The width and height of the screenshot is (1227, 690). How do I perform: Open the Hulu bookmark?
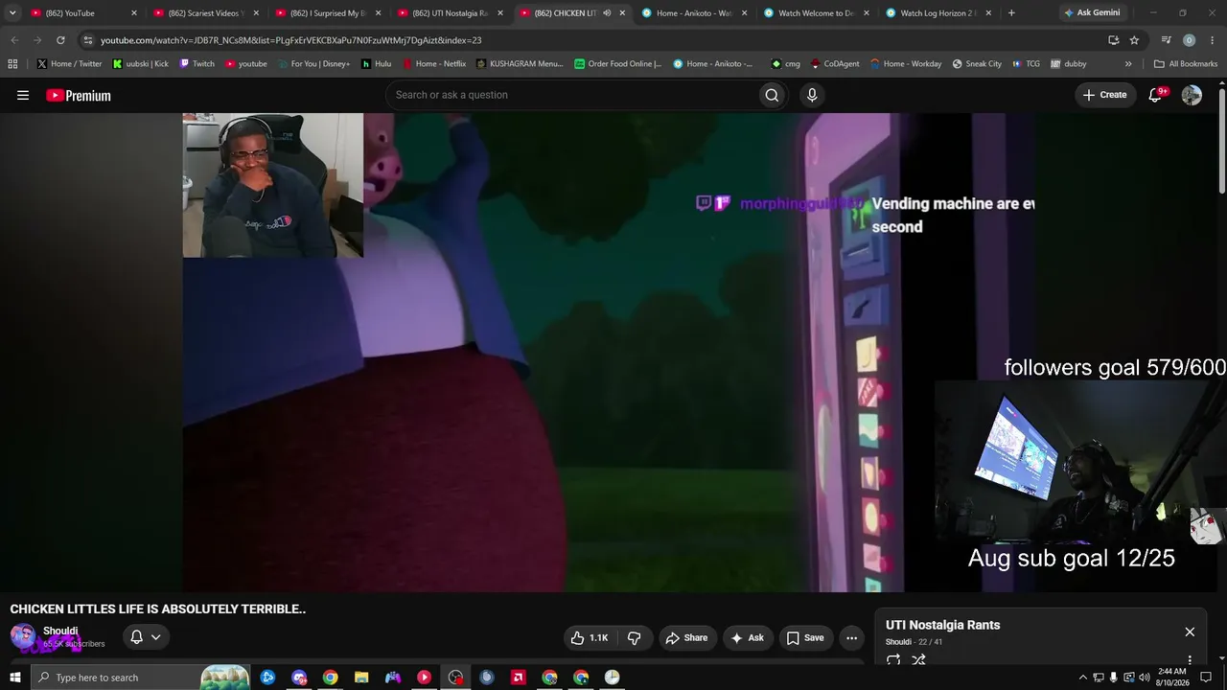(376, 64)
